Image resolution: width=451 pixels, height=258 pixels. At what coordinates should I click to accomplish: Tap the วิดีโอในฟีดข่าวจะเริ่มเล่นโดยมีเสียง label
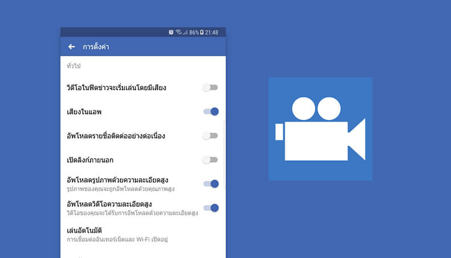pyautogui.click(x=116, y=88)
